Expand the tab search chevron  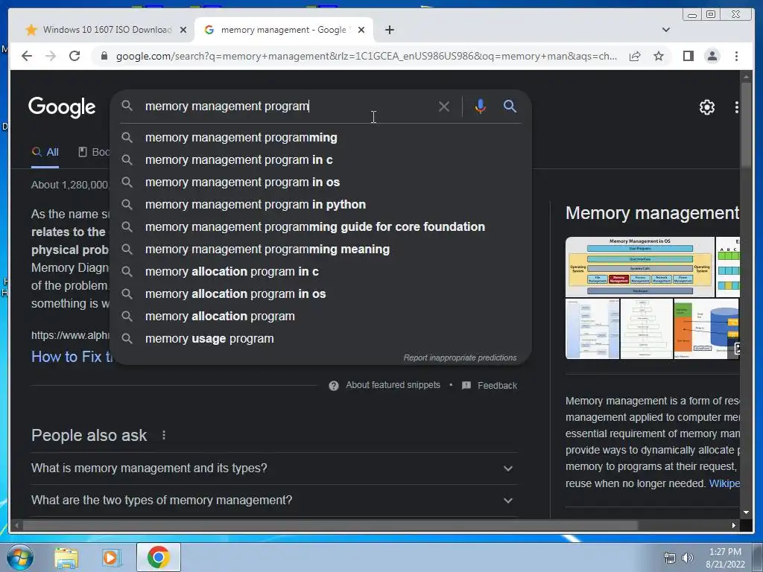pos(665,30)
